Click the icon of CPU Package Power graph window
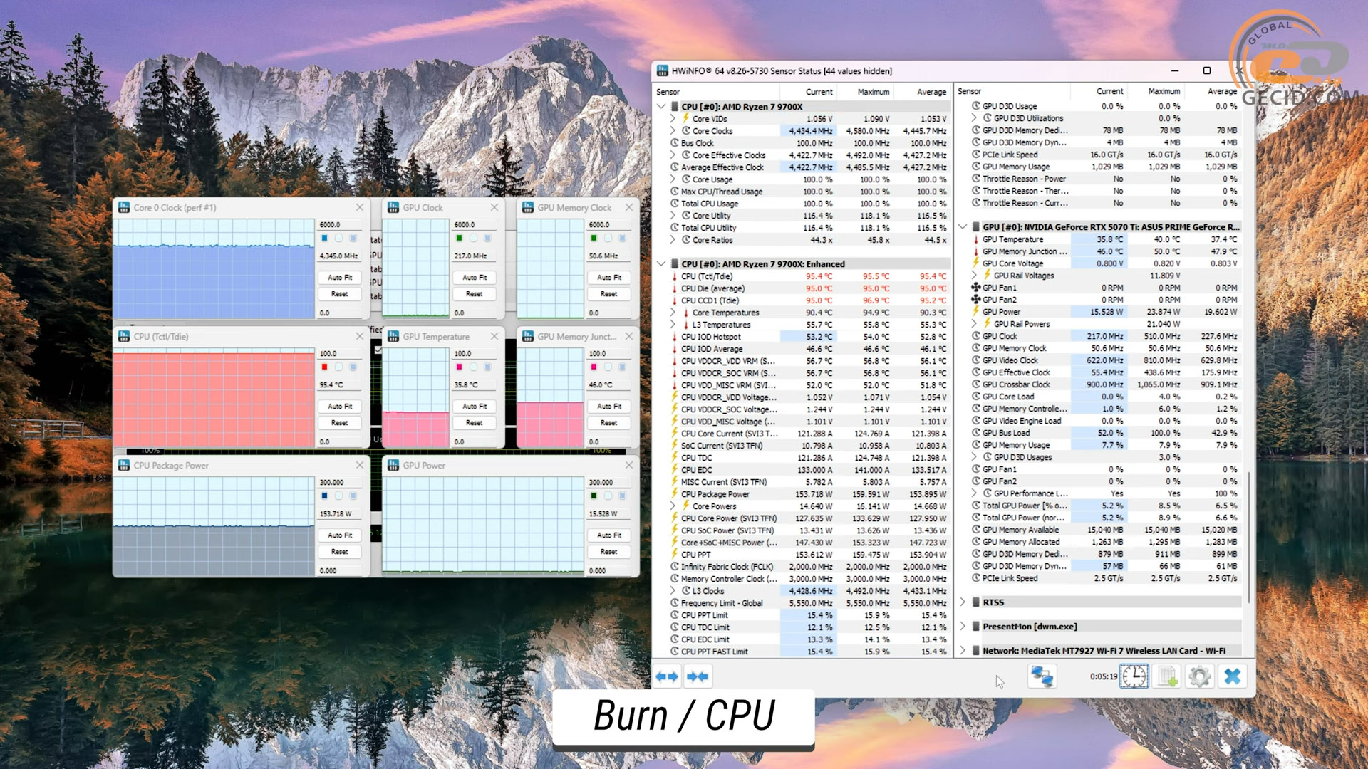 124,466
